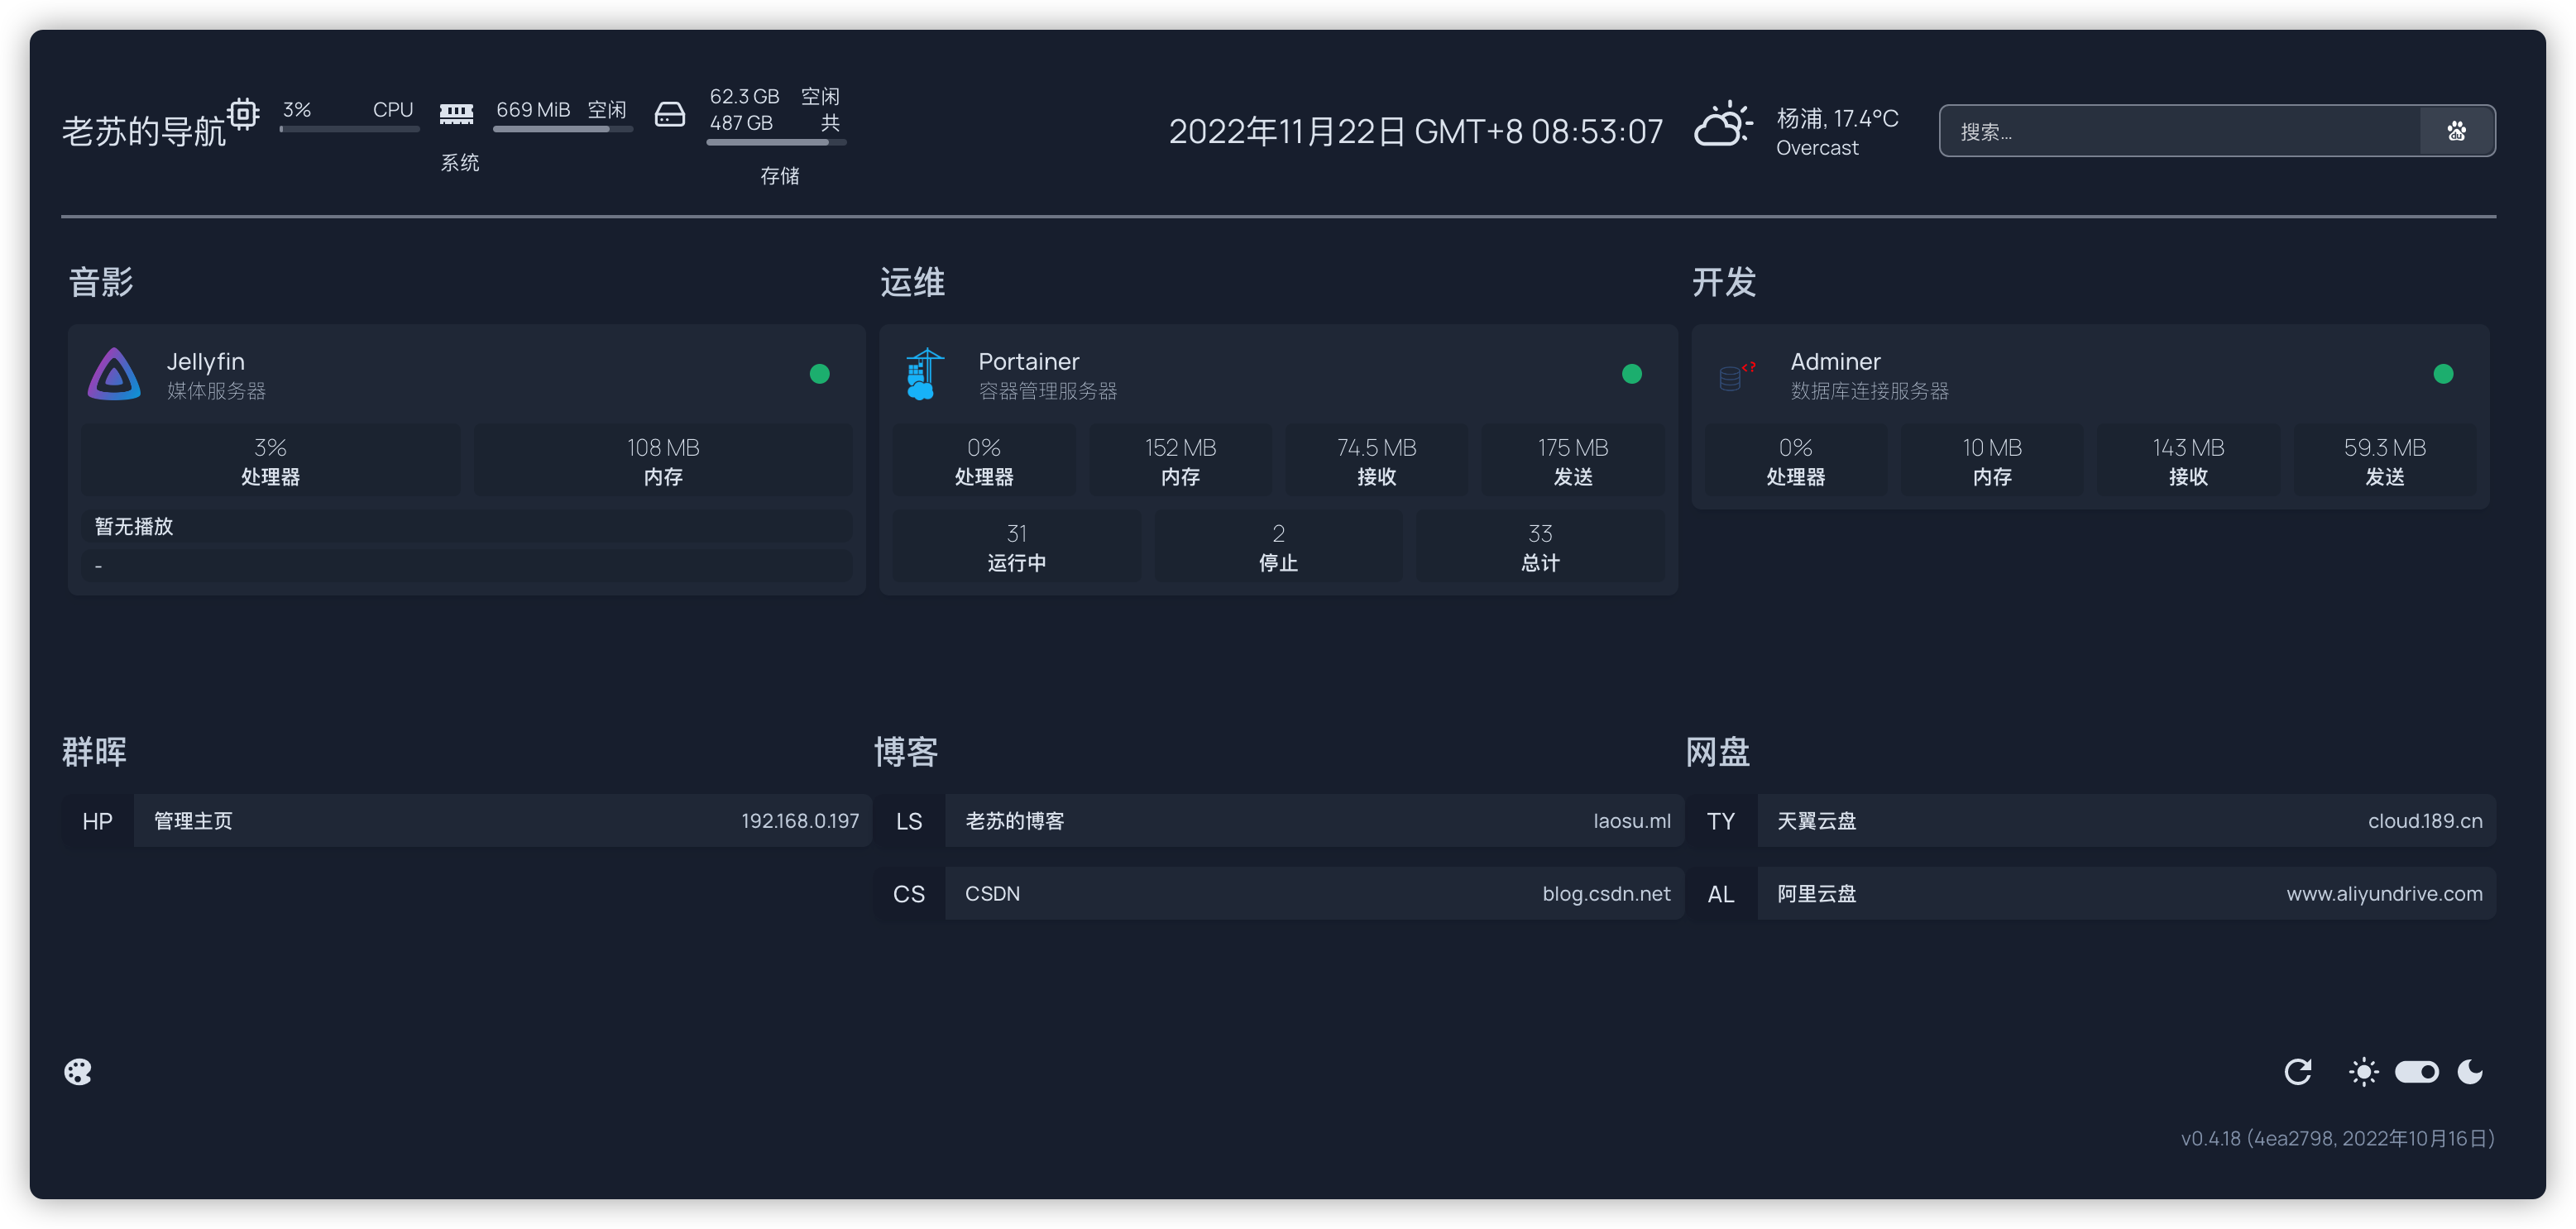Screen dimensions: 2576x1229
Task: Click the CS bookmark abbreviation badge
Action: pos(909,894)
